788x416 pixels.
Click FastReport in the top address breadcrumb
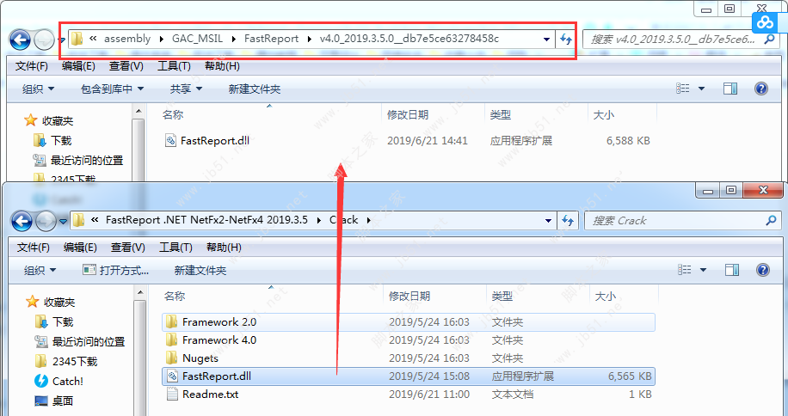click(271, 39)
